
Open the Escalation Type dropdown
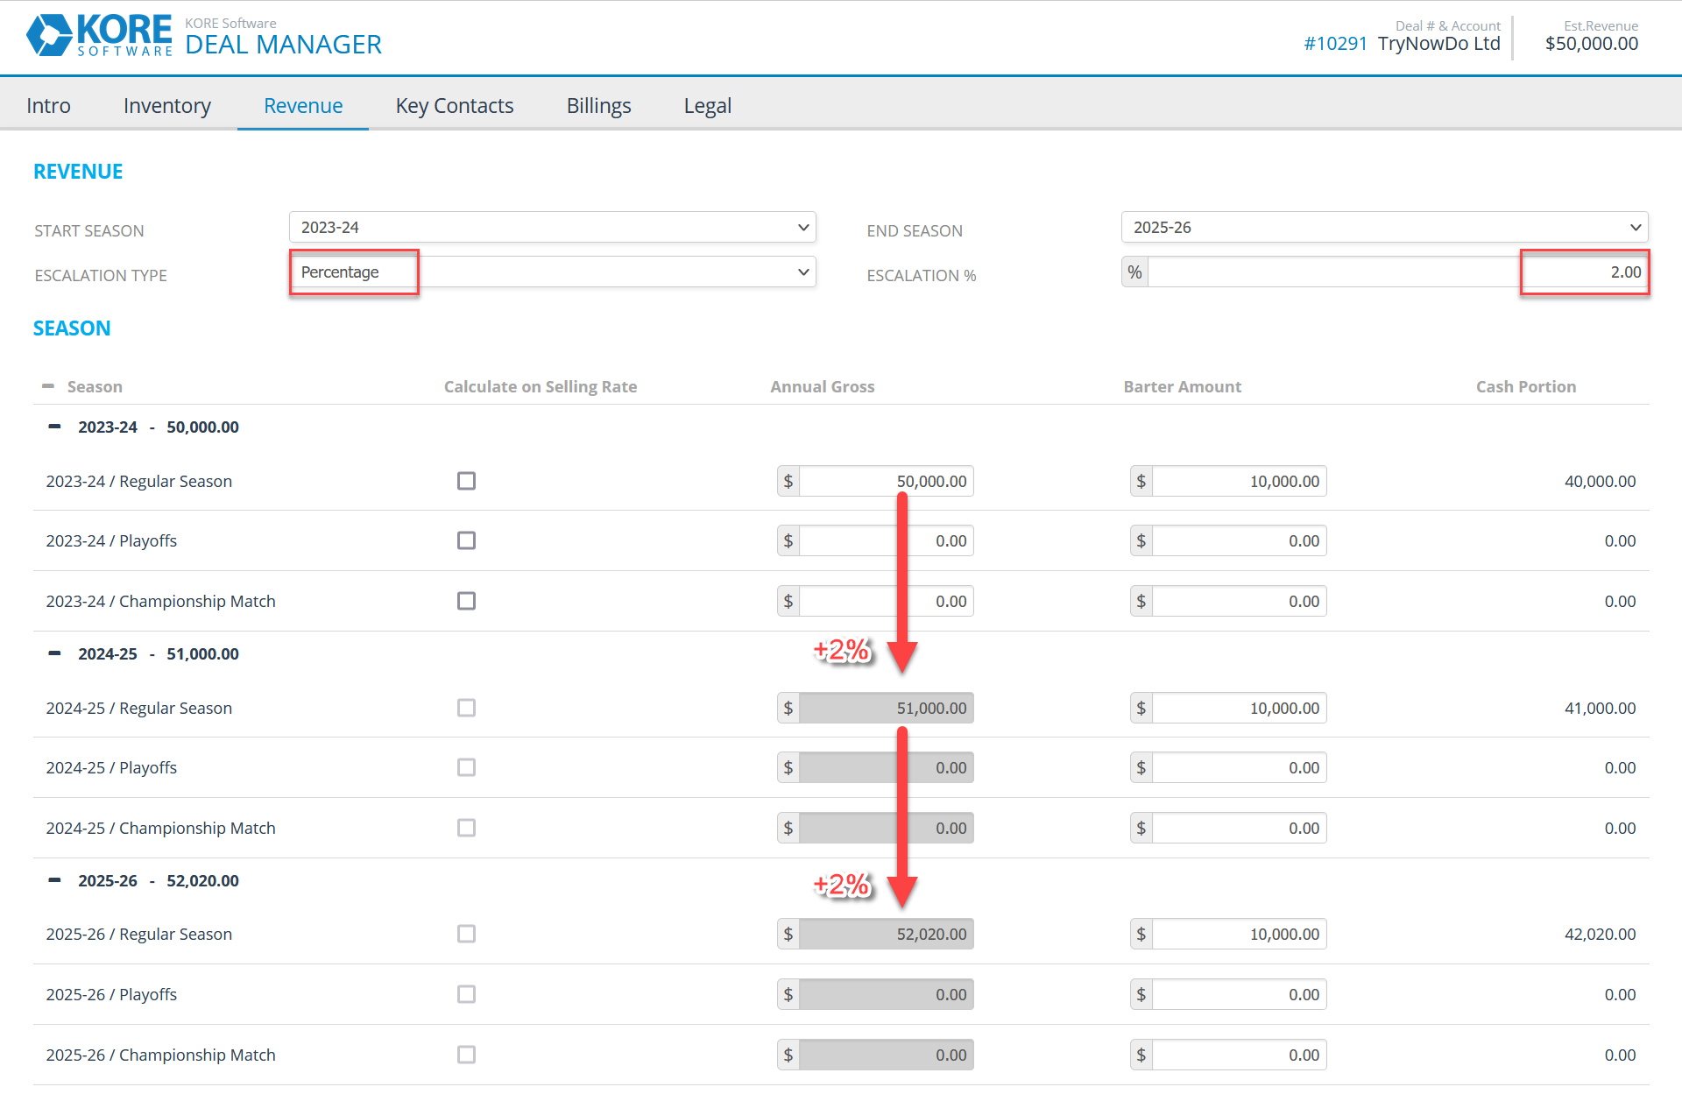tap(553, 272)
